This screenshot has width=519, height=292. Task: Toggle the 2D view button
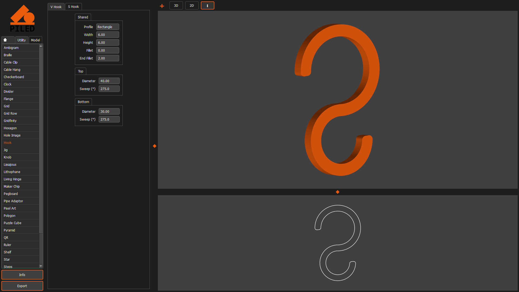[x=192, y=6]
